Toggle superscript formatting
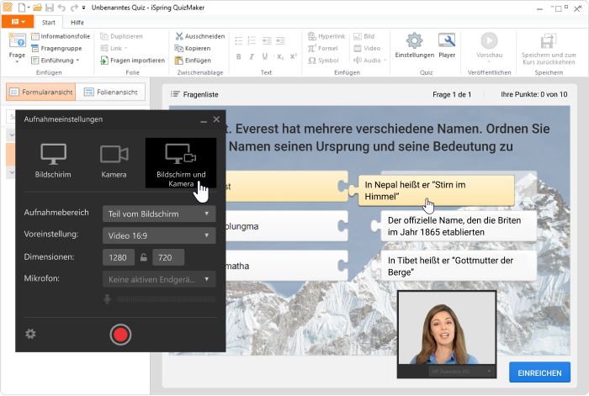The height and width of the screenshot is (396, 589). click(x=294, y=56)
